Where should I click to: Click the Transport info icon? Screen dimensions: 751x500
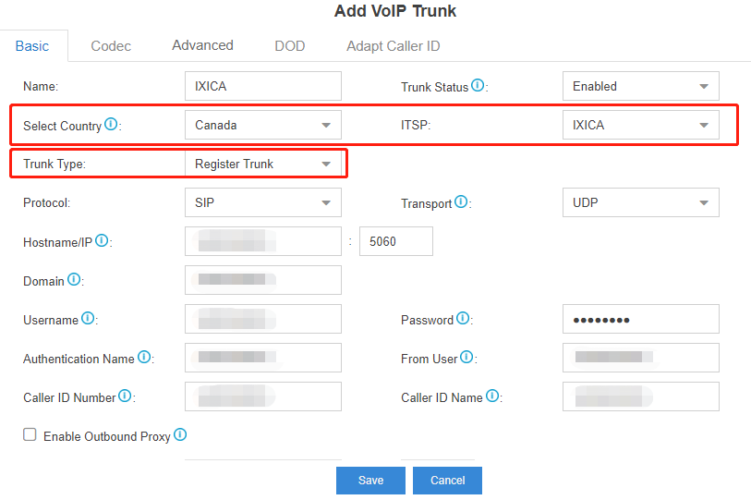(461, 202)
